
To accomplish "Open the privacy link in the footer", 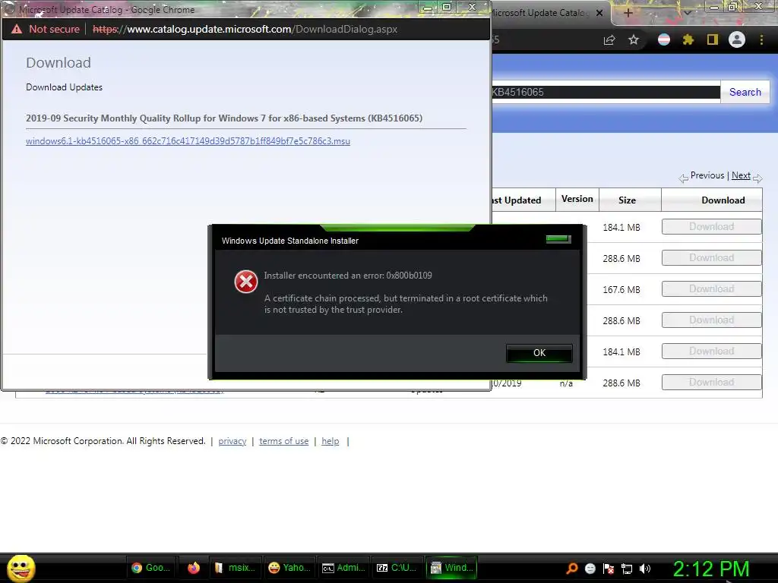I will point(232,441).
